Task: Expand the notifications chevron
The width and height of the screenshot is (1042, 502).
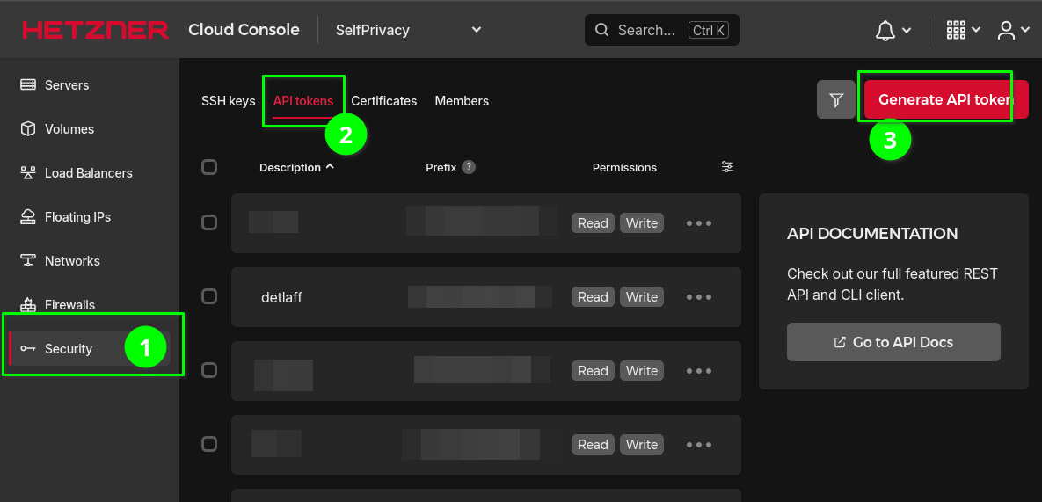Action: click(907, 30)
